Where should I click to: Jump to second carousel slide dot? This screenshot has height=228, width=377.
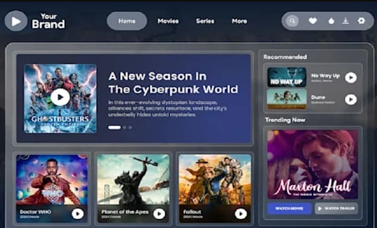125,128
